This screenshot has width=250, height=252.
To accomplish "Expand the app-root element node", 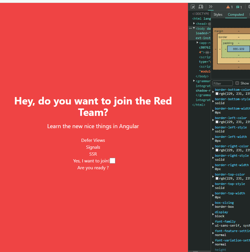I will (x=198, y=43).
